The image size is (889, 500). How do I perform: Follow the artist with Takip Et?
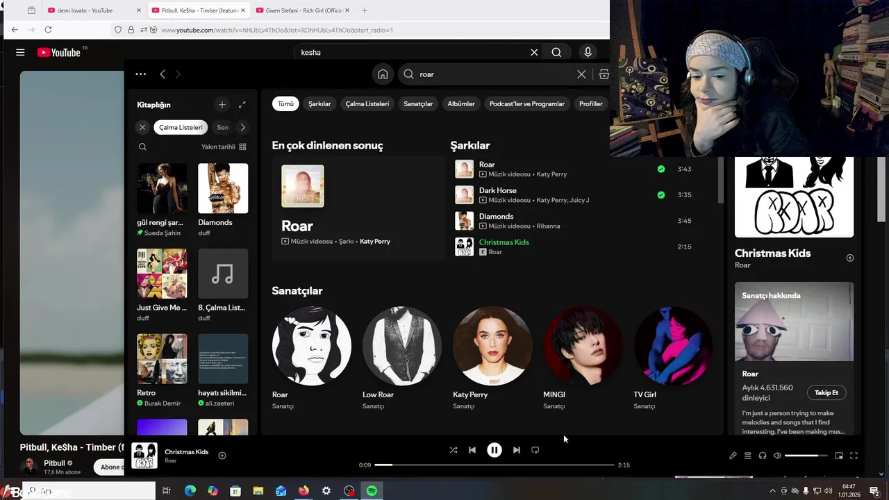826,392
